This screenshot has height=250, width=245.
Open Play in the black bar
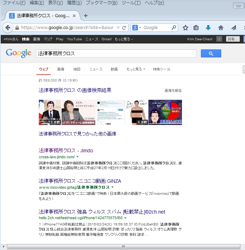[x=59, y=39]
